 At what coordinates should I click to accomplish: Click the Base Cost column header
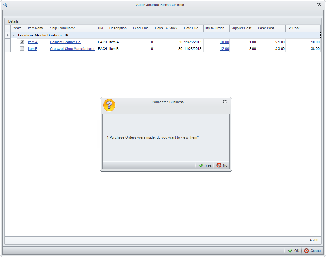point(271,28)
